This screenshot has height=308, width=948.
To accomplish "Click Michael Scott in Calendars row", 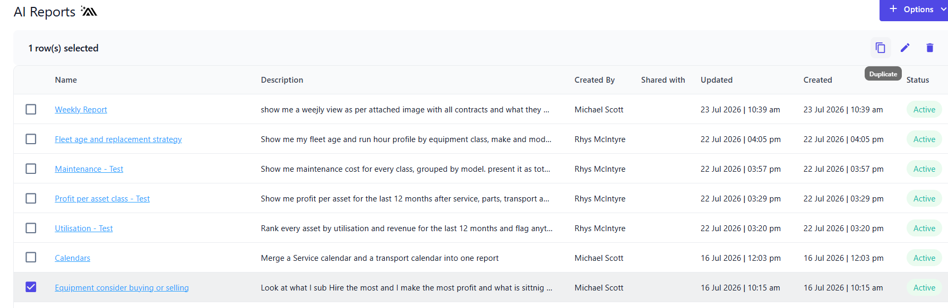I will click(x=599, y=258).
